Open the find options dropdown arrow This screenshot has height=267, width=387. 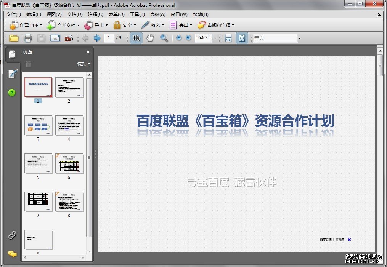[299, 38]
